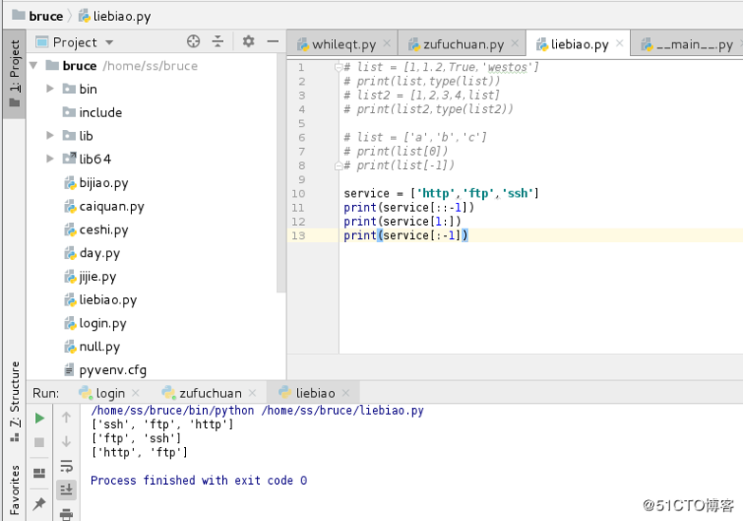Expand the bin folder

(49, 88)
